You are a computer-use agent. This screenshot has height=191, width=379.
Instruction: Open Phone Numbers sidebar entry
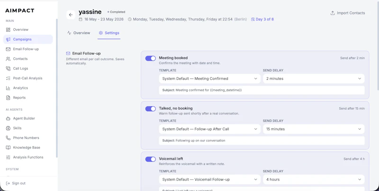[x=28, y=138]
